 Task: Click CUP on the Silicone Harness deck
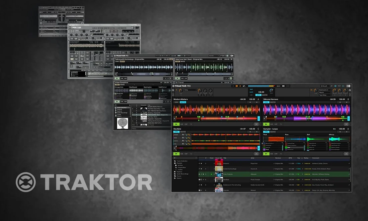pyautogui.click(x=276, y=124)
